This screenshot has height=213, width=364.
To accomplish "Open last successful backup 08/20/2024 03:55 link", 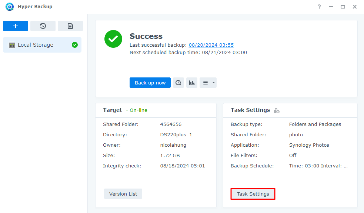I will coord(211,45).
